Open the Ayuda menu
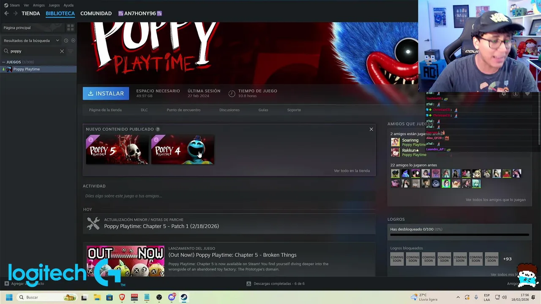 pos(68,5)
